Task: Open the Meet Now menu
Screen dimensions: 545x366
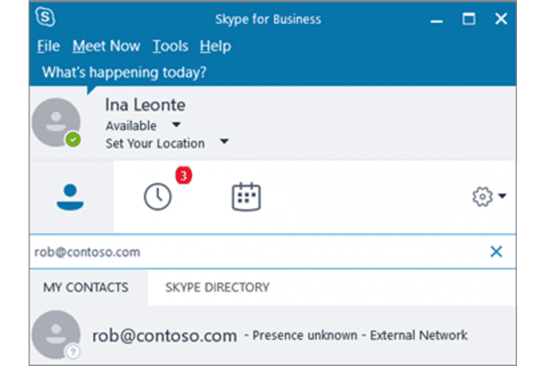Action: coord(106,46)
